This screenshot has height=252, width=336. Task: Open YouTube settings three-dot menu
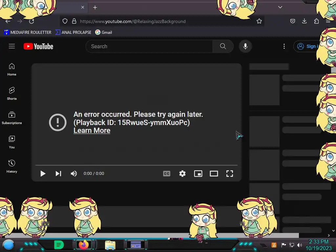point(284,46)
